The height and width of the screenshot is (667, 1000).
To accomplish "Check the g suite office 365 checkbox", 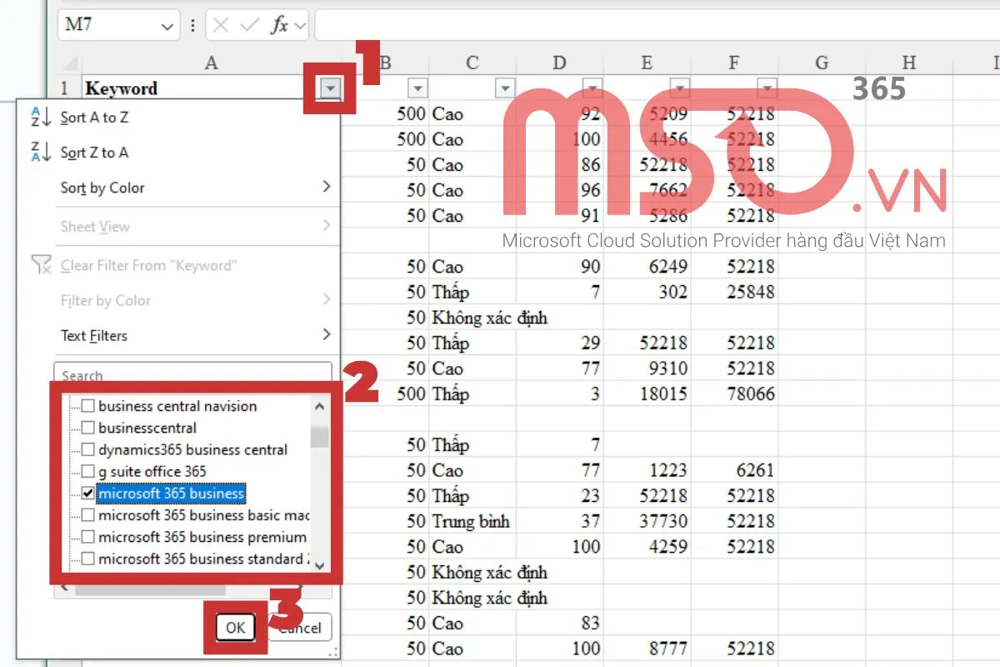I will pos(88,472).
